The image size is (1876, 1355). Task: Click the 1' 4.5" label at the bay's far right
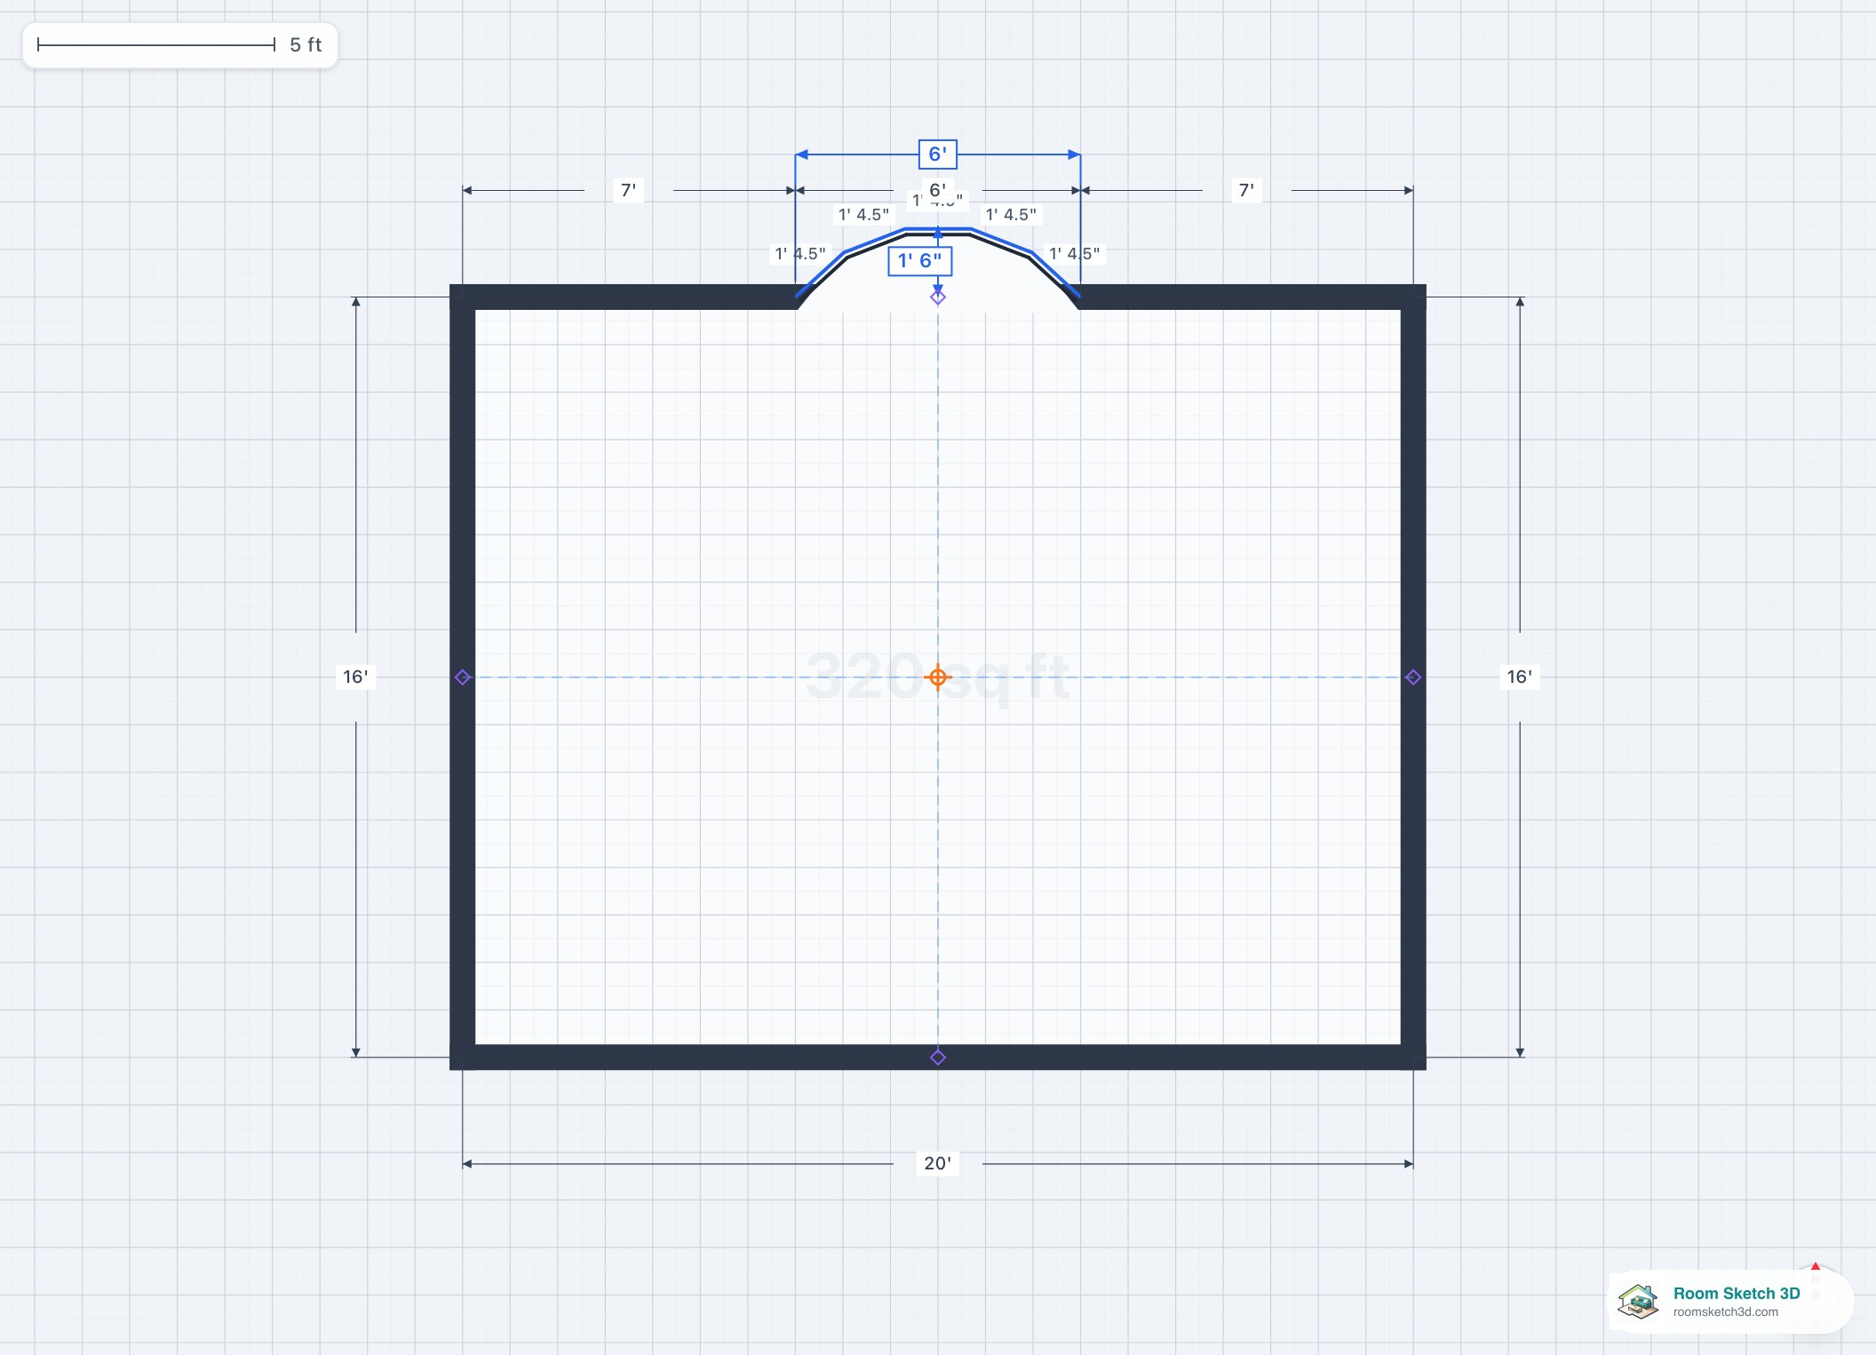[x=1074, y=254]
